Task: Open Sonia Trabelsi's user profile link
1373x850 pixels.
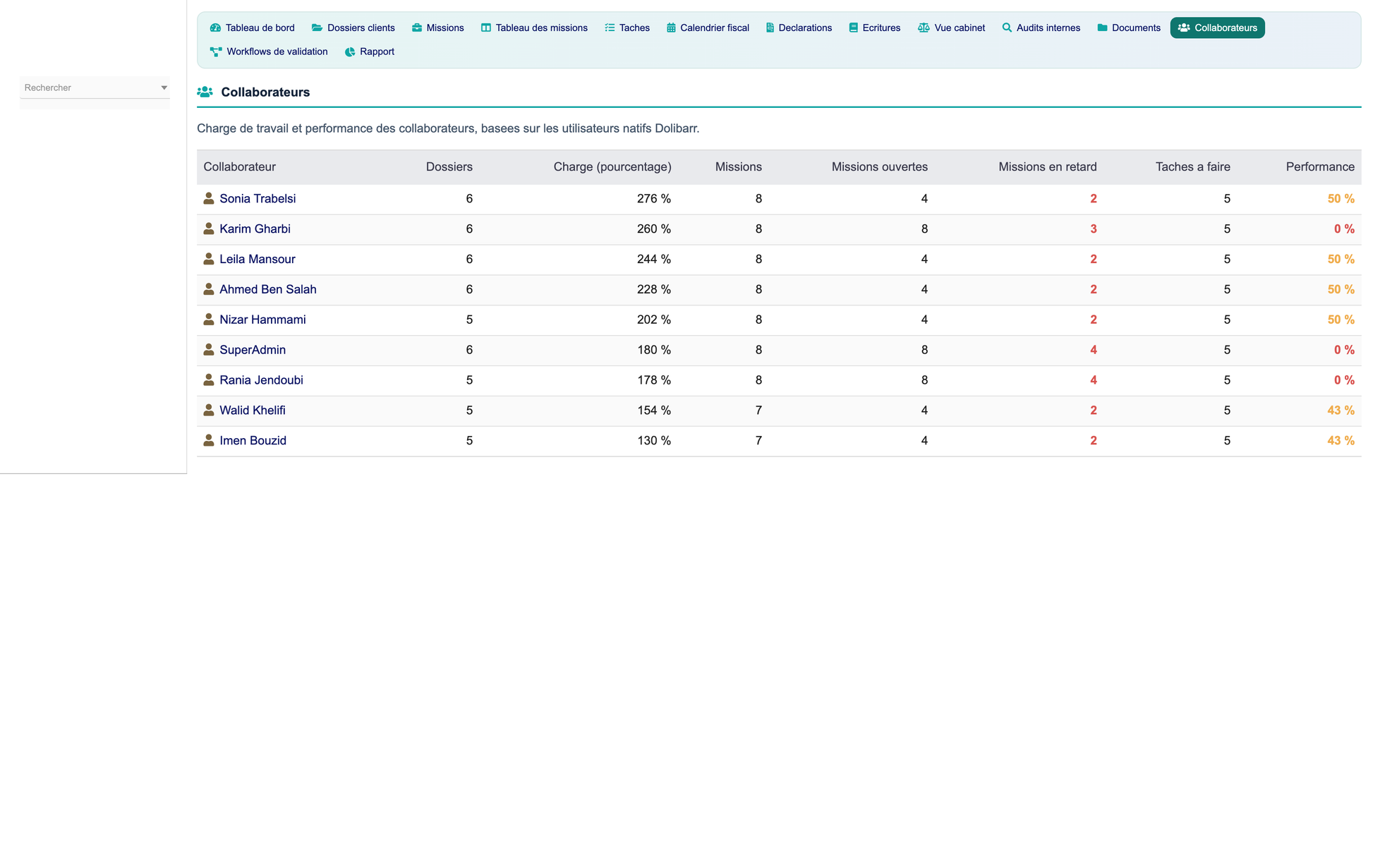Action: click(258, 199)
